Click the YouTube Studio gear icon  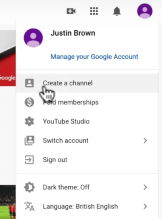29,121
